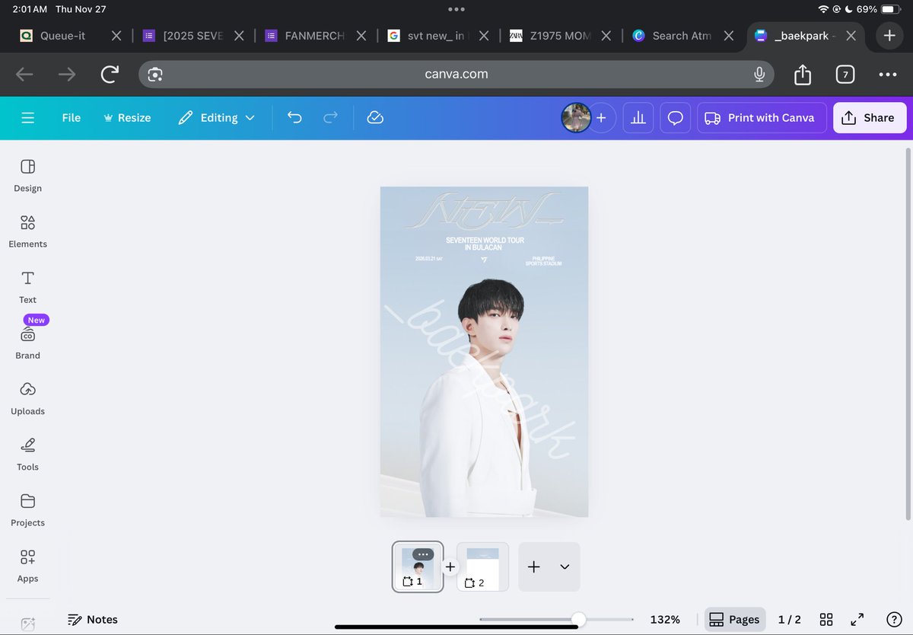Click the page counter 1 / 2
Viewport: 913px width, 635px height.
click(x=790, y=619)
